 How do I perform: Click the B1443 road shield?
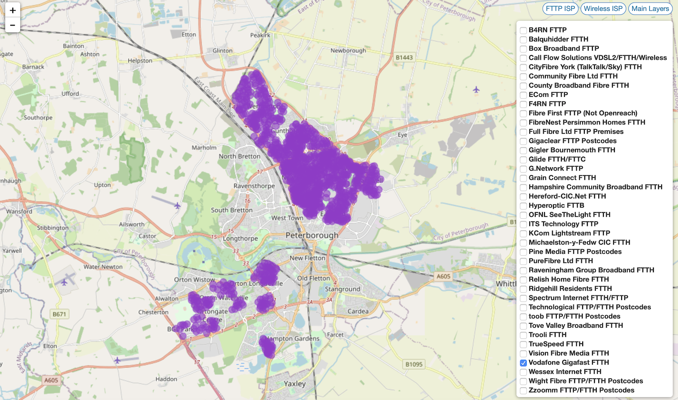coord(404,58)
